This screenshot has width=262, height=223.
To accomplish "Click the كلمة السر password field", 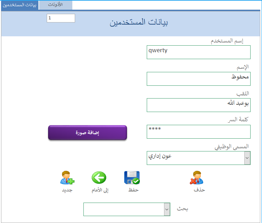I will coord(198,131).
